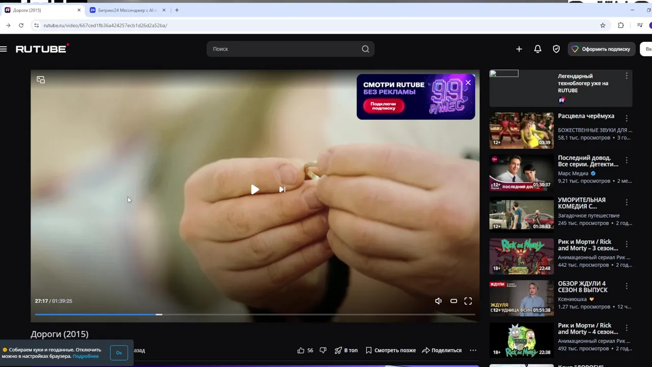Screen dimensions: 652x367
Task: Open options for ОБЗОР ЖДУЛИ video
Action: [627, 286]
